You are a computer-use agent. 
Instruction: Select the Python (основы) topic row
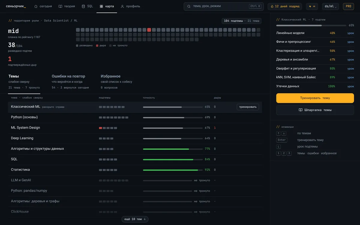click(x=135, y=117)
